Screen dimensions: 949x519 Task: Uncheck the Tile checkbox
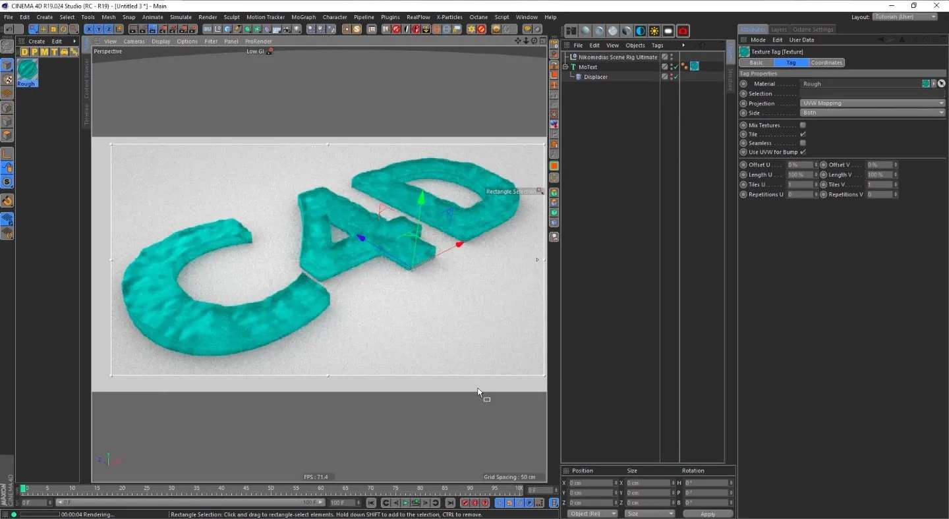803,134
